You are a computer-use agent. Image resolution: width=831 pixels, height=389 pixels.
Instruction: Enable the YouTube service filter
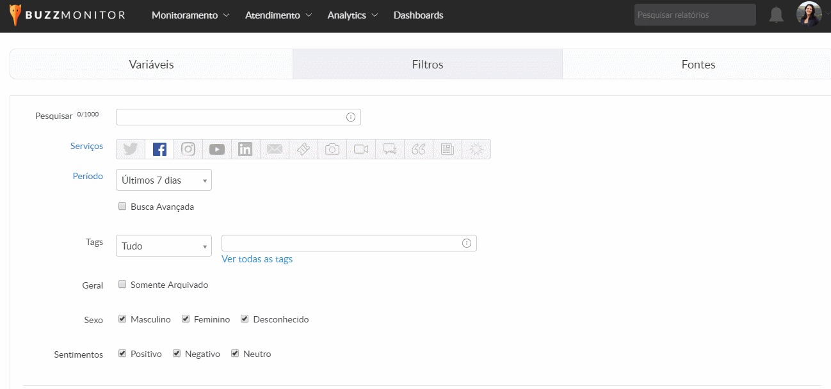pos(217,149)
